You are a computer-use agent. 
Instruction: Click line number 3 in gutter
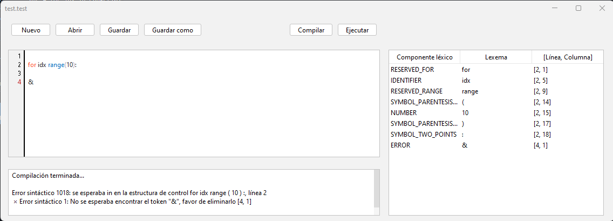[19, 73]
